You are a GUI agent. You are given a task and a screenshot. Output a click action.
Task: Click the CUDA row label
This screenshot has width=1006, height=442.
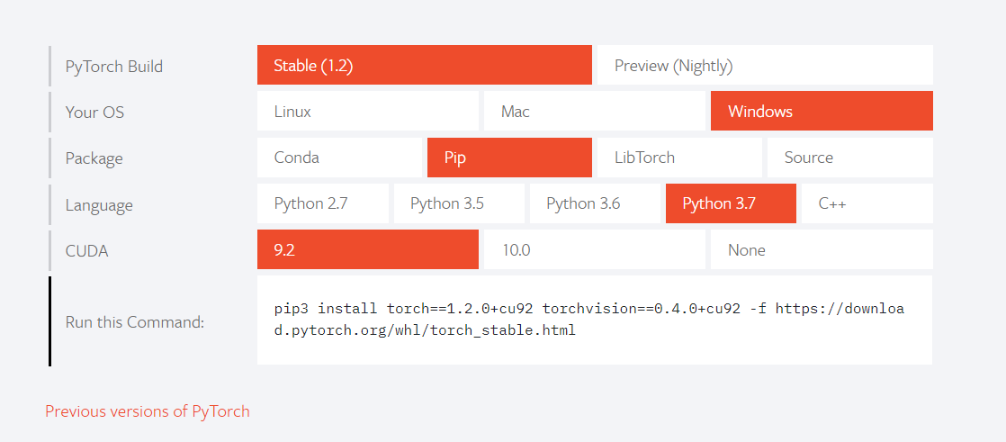(86, 251)
